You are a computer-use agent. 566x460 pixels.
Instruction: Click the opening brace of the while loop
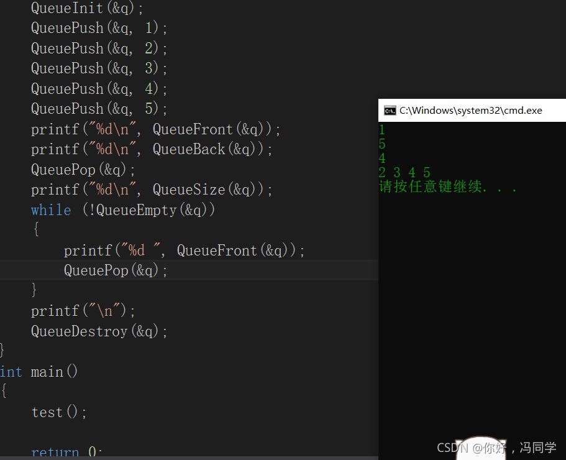36,229
